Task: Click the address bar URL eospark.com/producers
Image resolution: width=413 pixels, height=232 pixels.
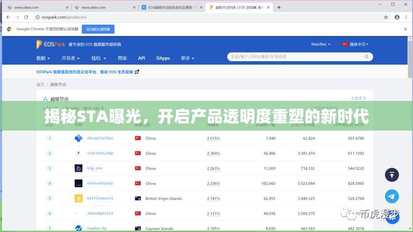Action: point(64,17)
